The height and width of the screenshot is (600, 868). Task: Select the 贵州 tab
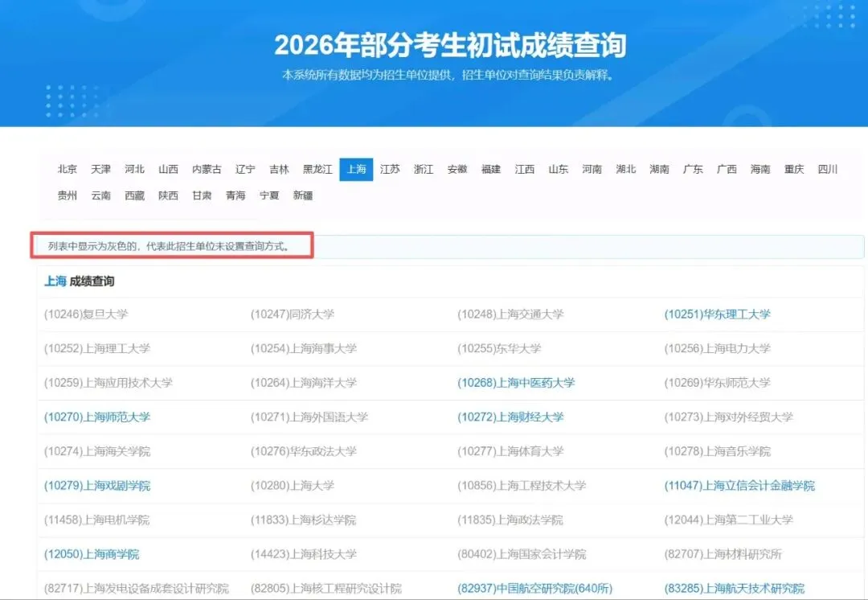[x=67, y=195]
